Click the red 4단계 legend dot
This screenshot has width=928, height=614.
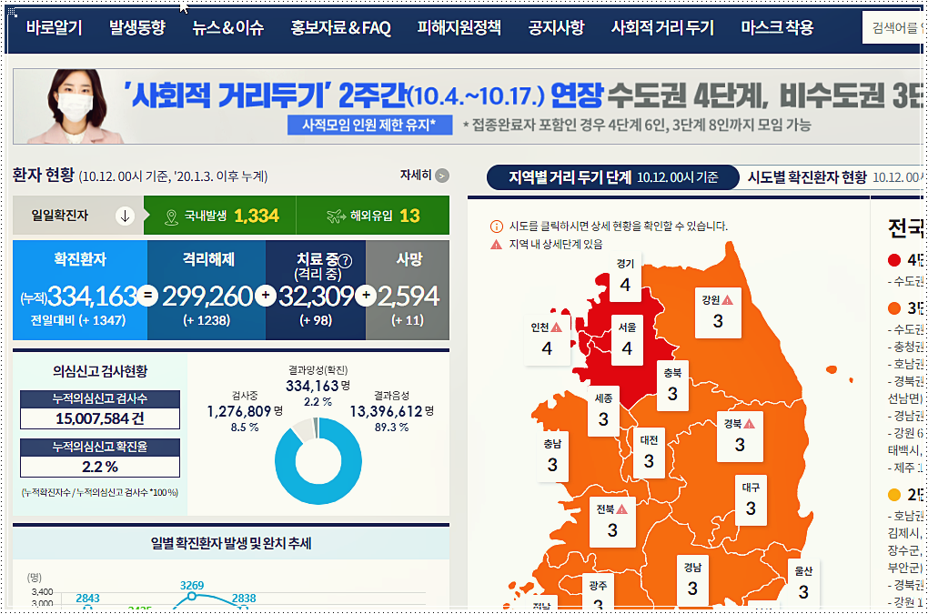click(x=894, y=260)
